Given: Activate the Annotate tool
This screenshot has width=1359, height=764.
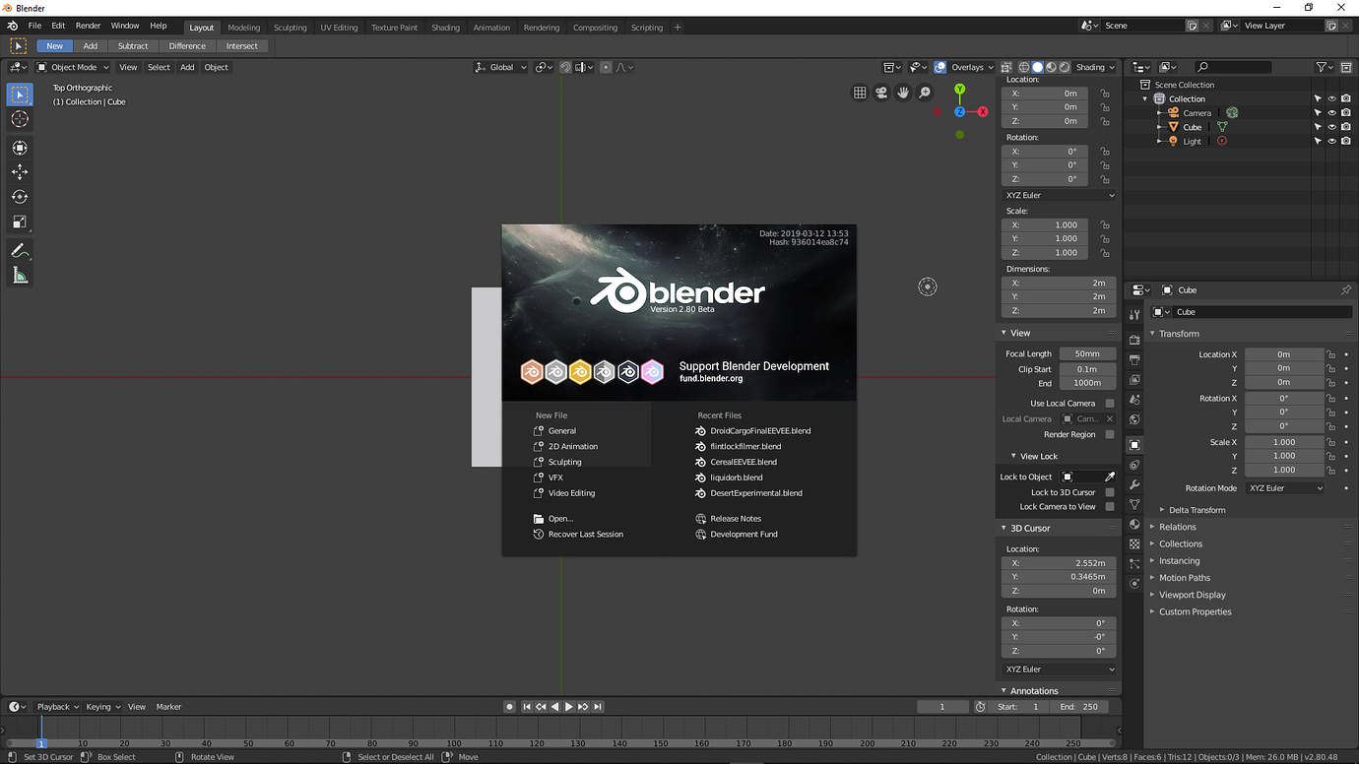Looking at the screenshot, I should tap(20, 249).
